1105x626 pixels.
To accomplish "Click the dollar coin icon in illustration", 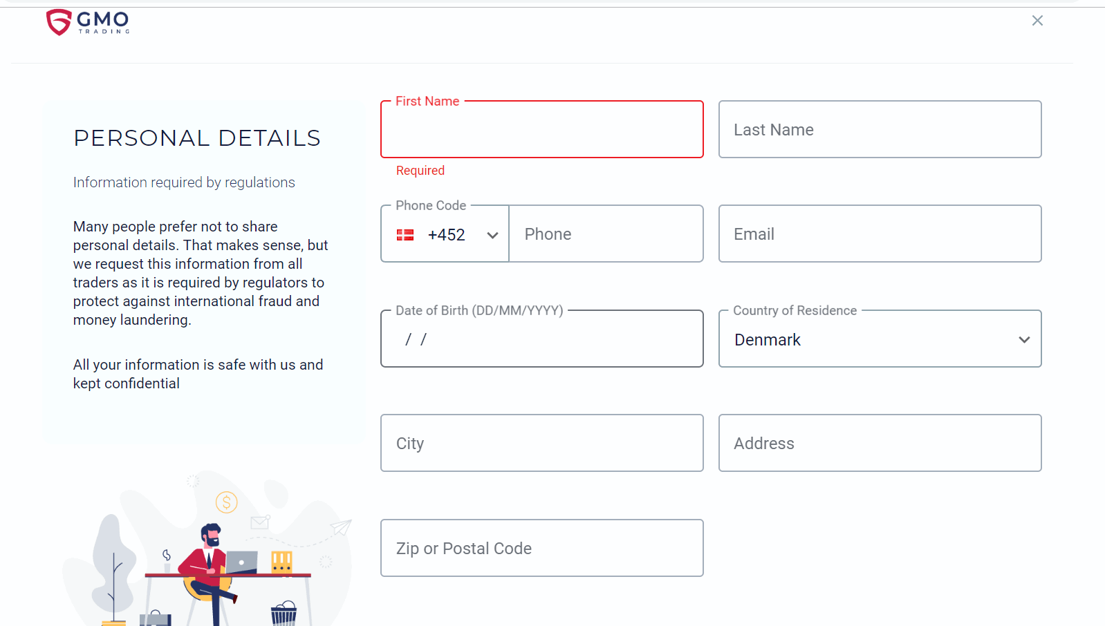I will click(226, 502).
